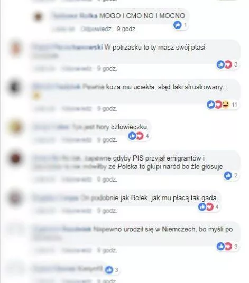Click heart reaction on Niemczech comment
249x283 pixels.
pos(228,247)
